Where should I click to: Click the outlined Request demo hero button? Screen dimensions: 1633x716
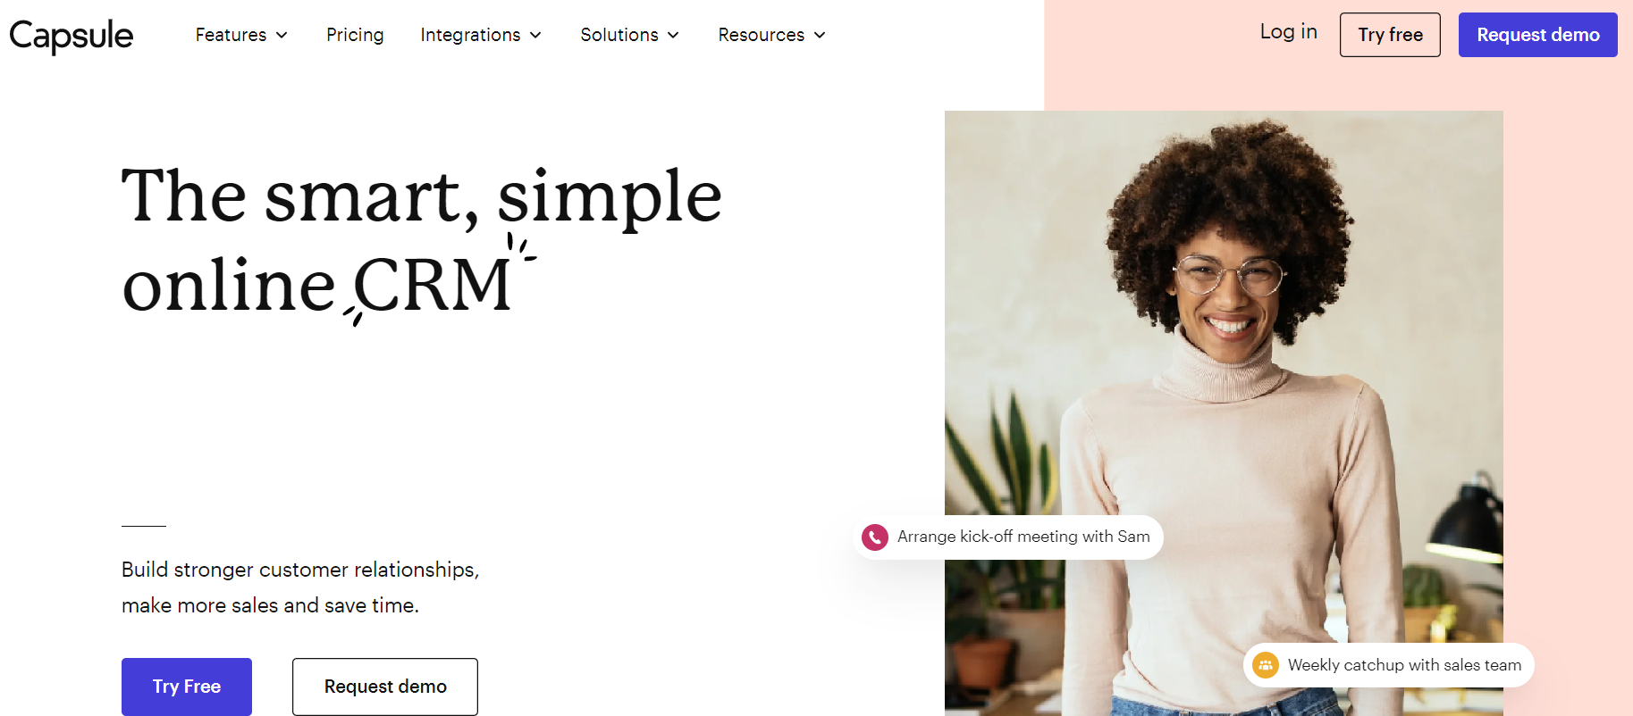point(385,687)
